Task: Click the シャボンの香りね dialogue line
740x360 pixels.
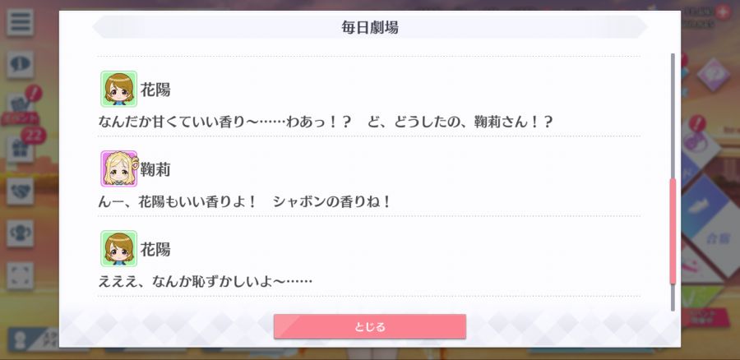Action: (x=332, y=202)
